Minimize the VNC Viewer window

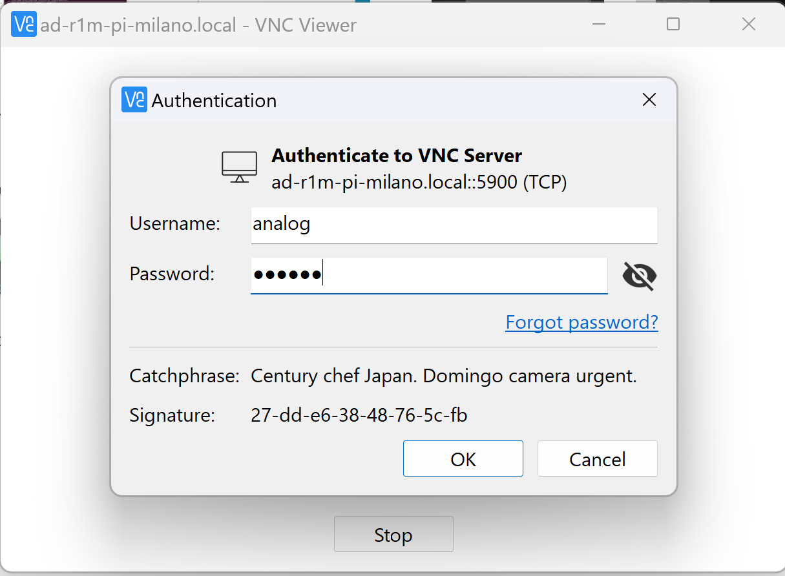598,25
